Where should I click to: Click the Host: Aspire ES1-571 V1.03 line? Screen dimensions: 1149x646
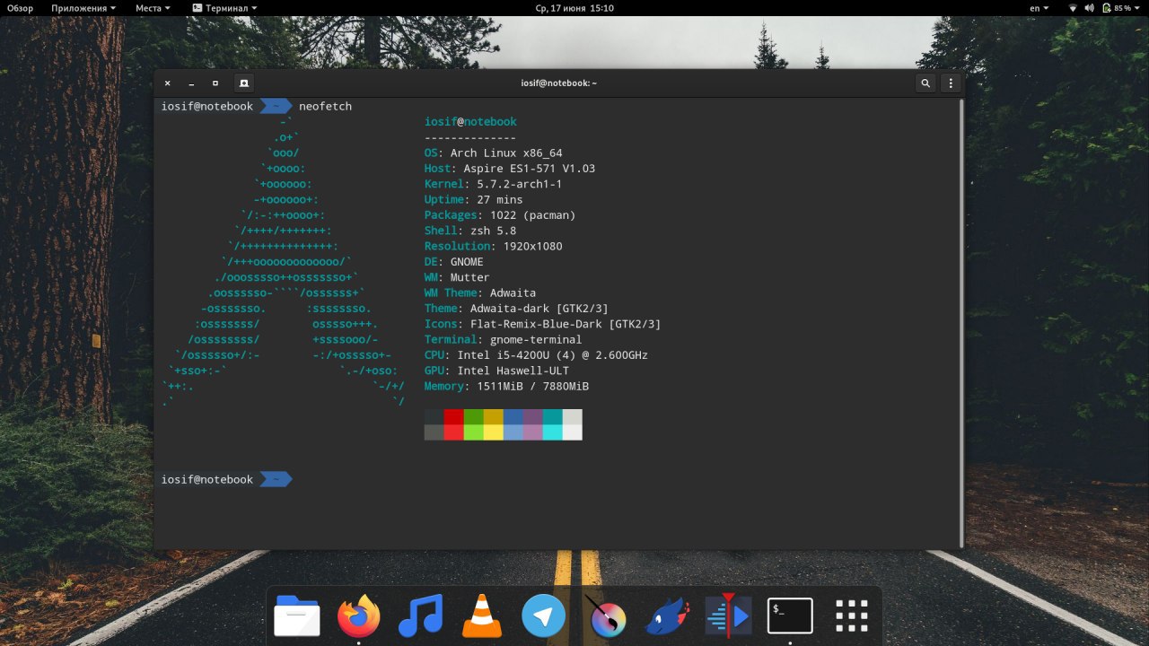(x=510, y=169)
